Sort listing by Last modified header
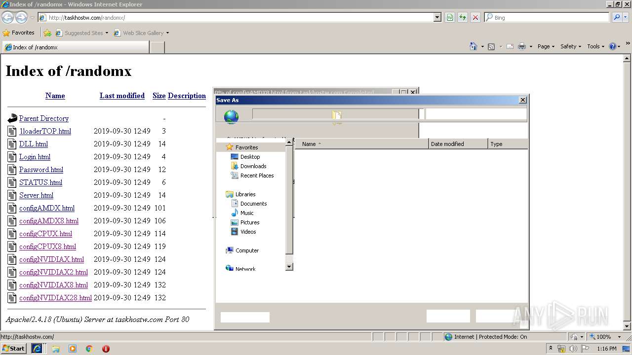The image size is (632, 355). tap(122, 96)
